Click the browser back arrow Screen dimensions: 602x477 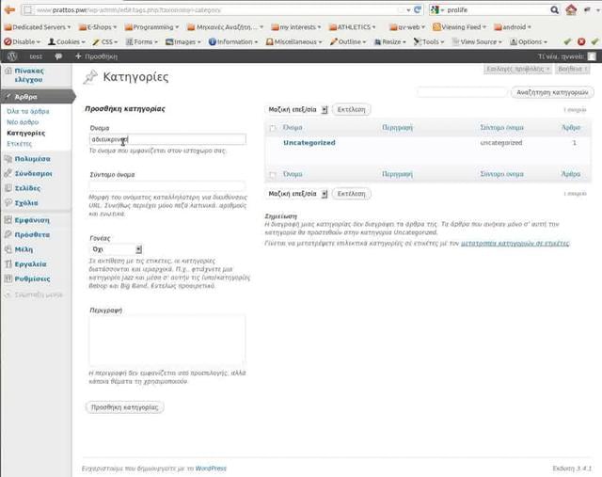9,10
